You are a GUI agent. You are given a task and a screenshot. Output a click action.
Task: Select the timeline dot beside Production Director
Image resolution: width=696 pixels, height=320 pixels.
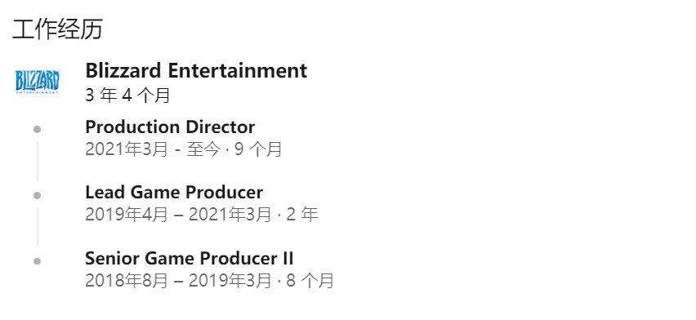(38, 130)
